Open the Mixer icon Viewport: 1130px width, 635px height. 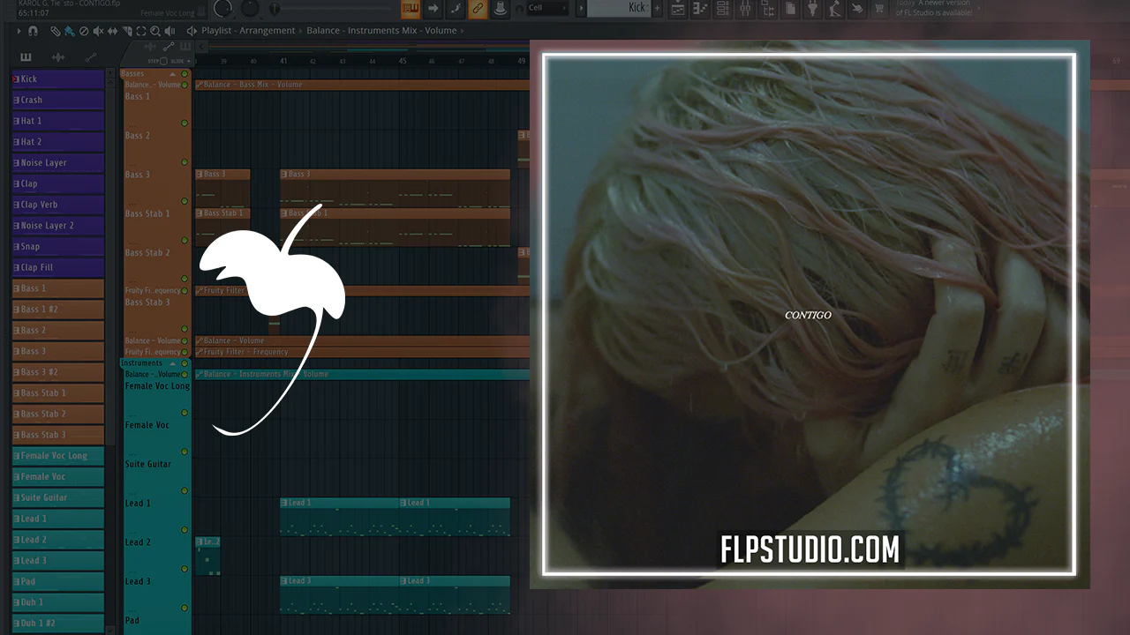point(744,9)
